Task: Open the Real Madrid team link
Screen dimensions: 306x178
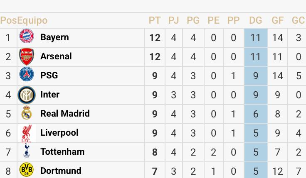Action: click(65, 114)
